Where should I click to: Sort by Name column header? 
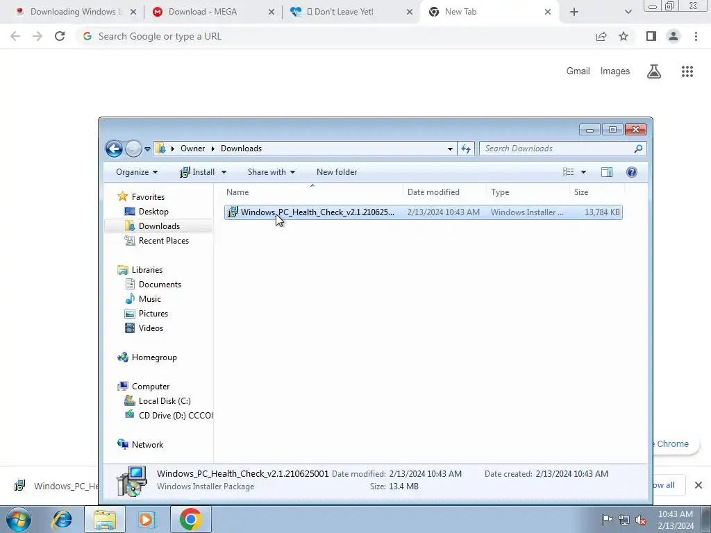click(x=313, y=192)
